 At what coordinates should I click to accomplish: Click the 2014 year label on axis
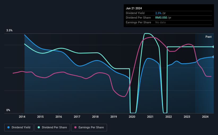(x=22, y=117)
